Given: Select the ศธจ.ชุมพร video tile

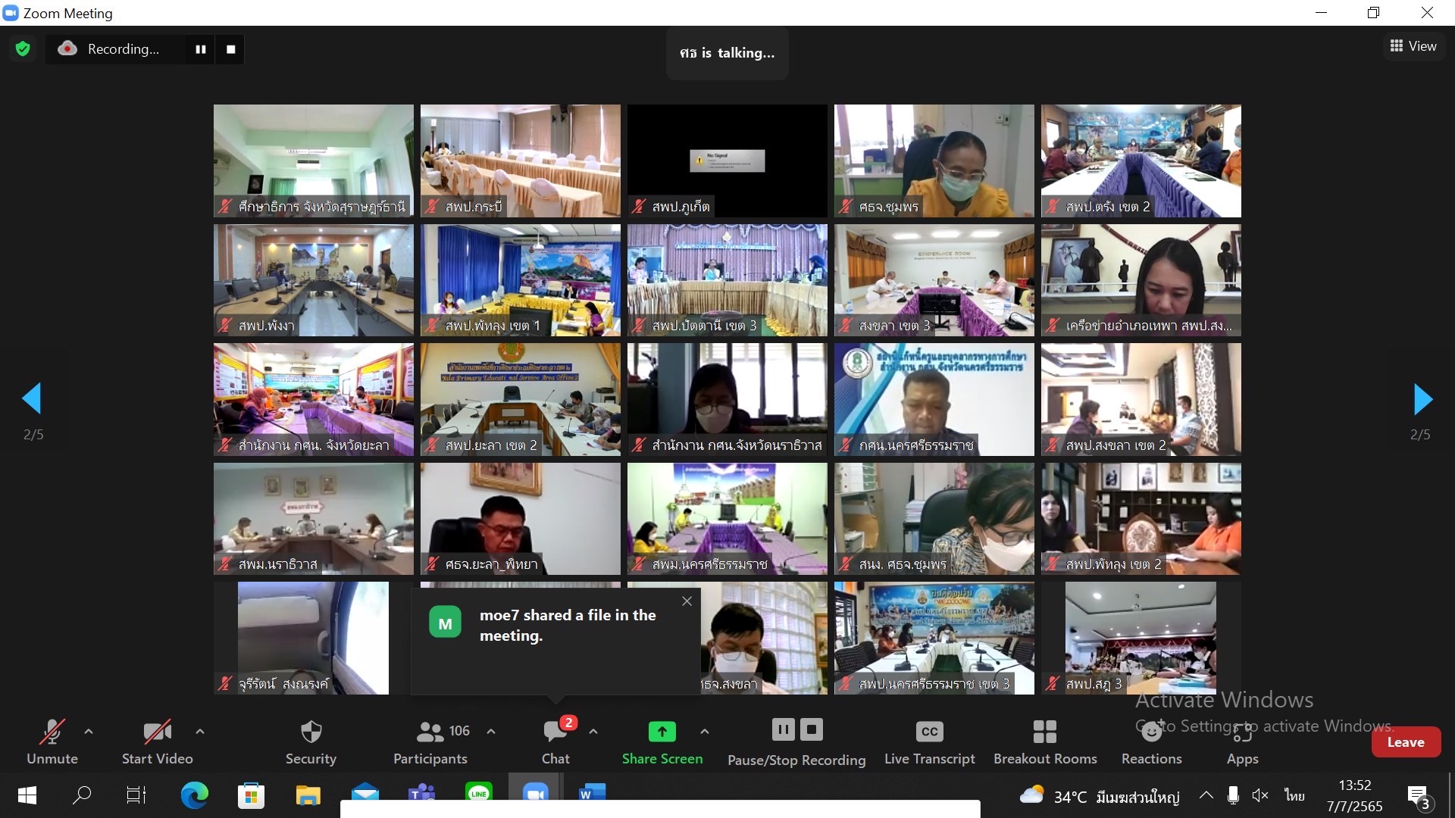Looking at the screenshot, I should (x=934, y=161).
